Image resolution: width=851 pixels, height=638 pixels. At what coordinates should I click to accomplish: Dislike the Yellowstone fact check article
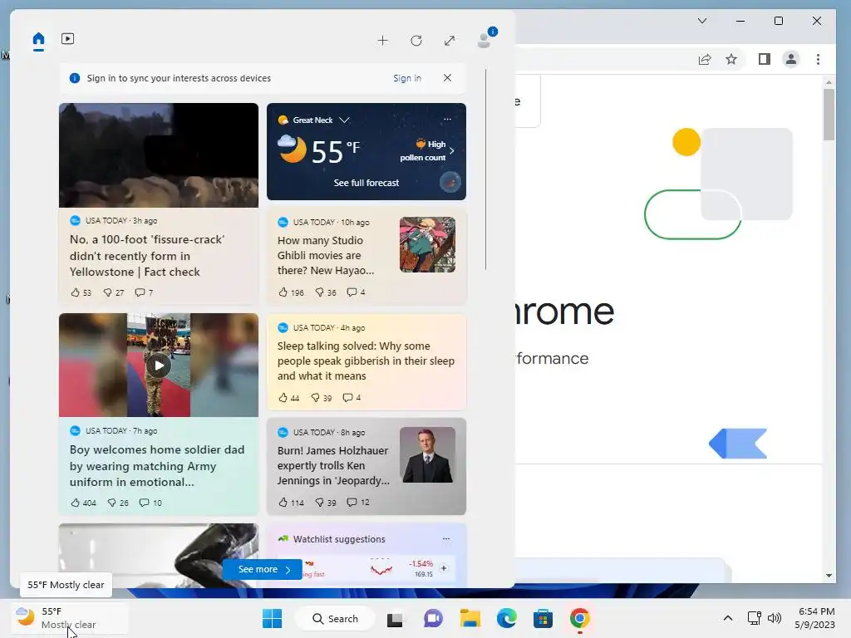pos(113,292)
